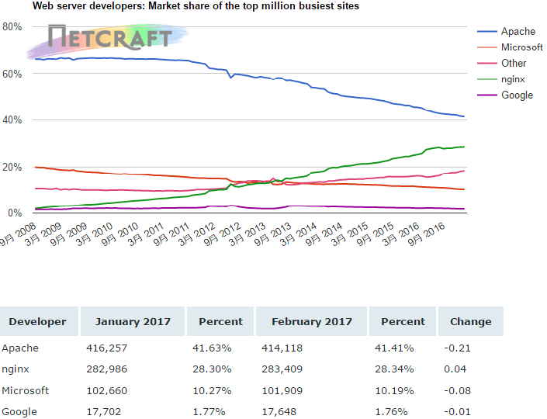Click the Microsoft row name in table
The height and width of the screenshot is (419, 547).
click(25, 390)
